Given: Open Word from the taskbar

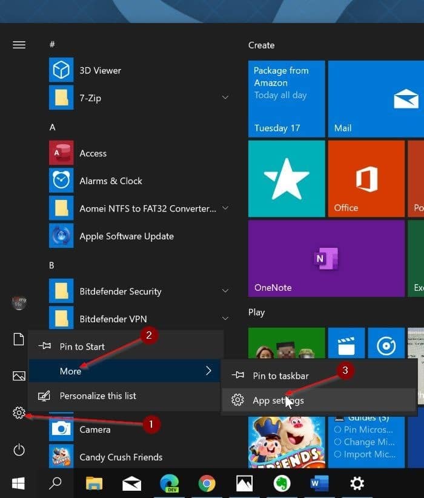Looking at the screenshot, I should pos(319,483).
